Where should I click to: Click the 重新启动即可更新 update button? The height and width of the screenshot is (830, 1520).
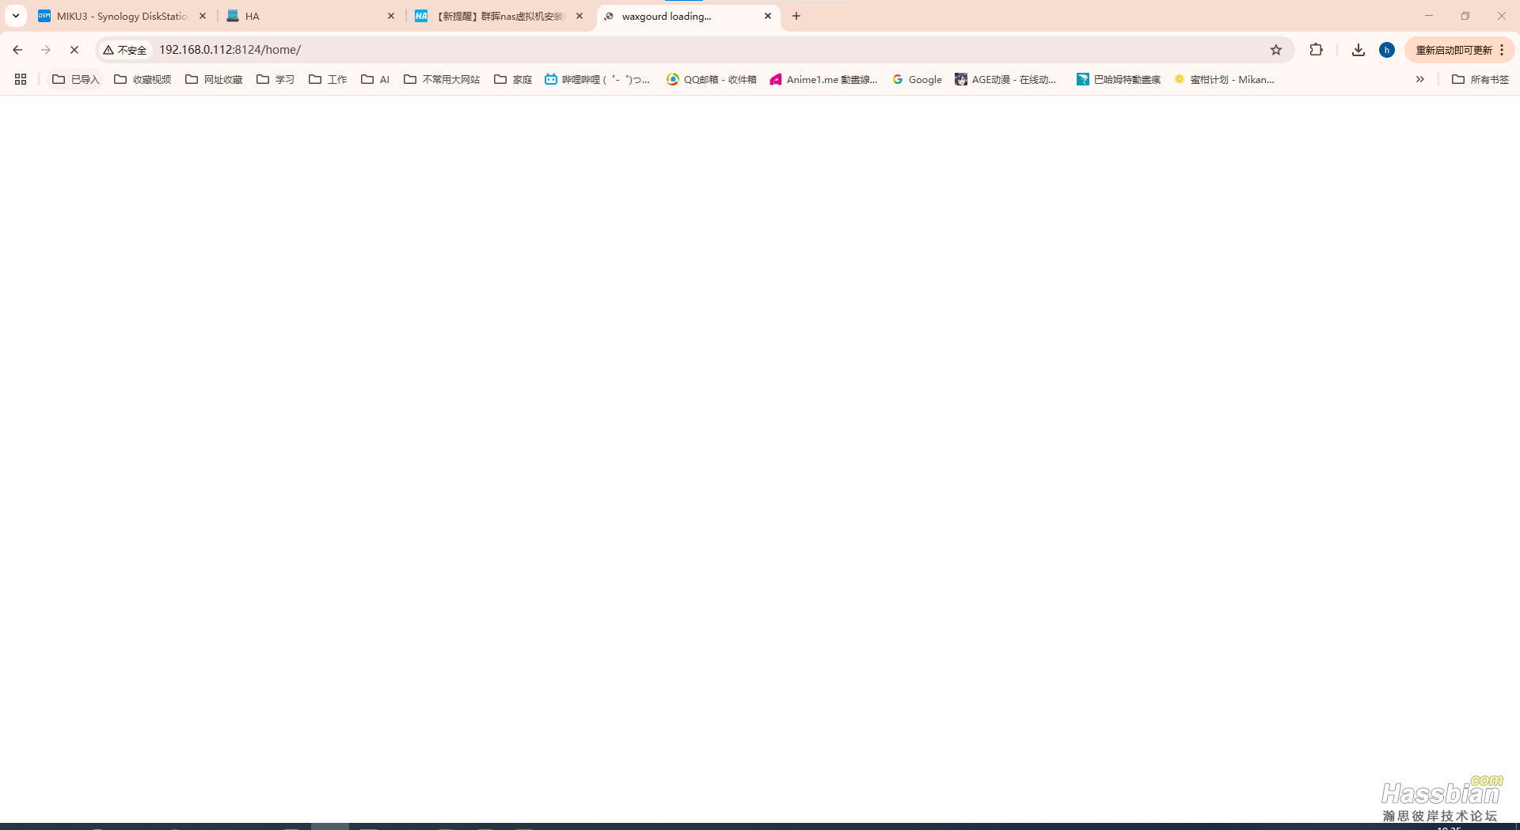point(1453,50)
